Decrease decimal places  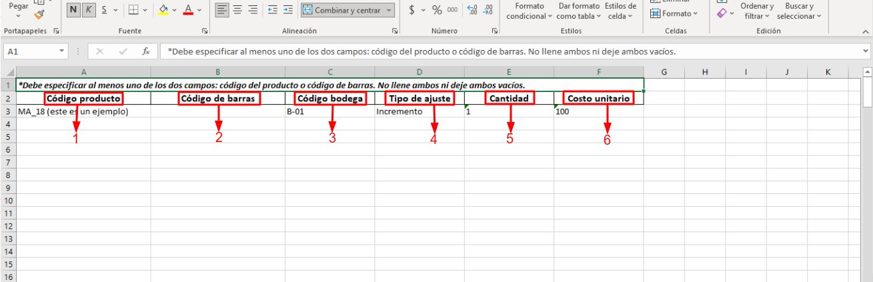(x=488, y=10)
